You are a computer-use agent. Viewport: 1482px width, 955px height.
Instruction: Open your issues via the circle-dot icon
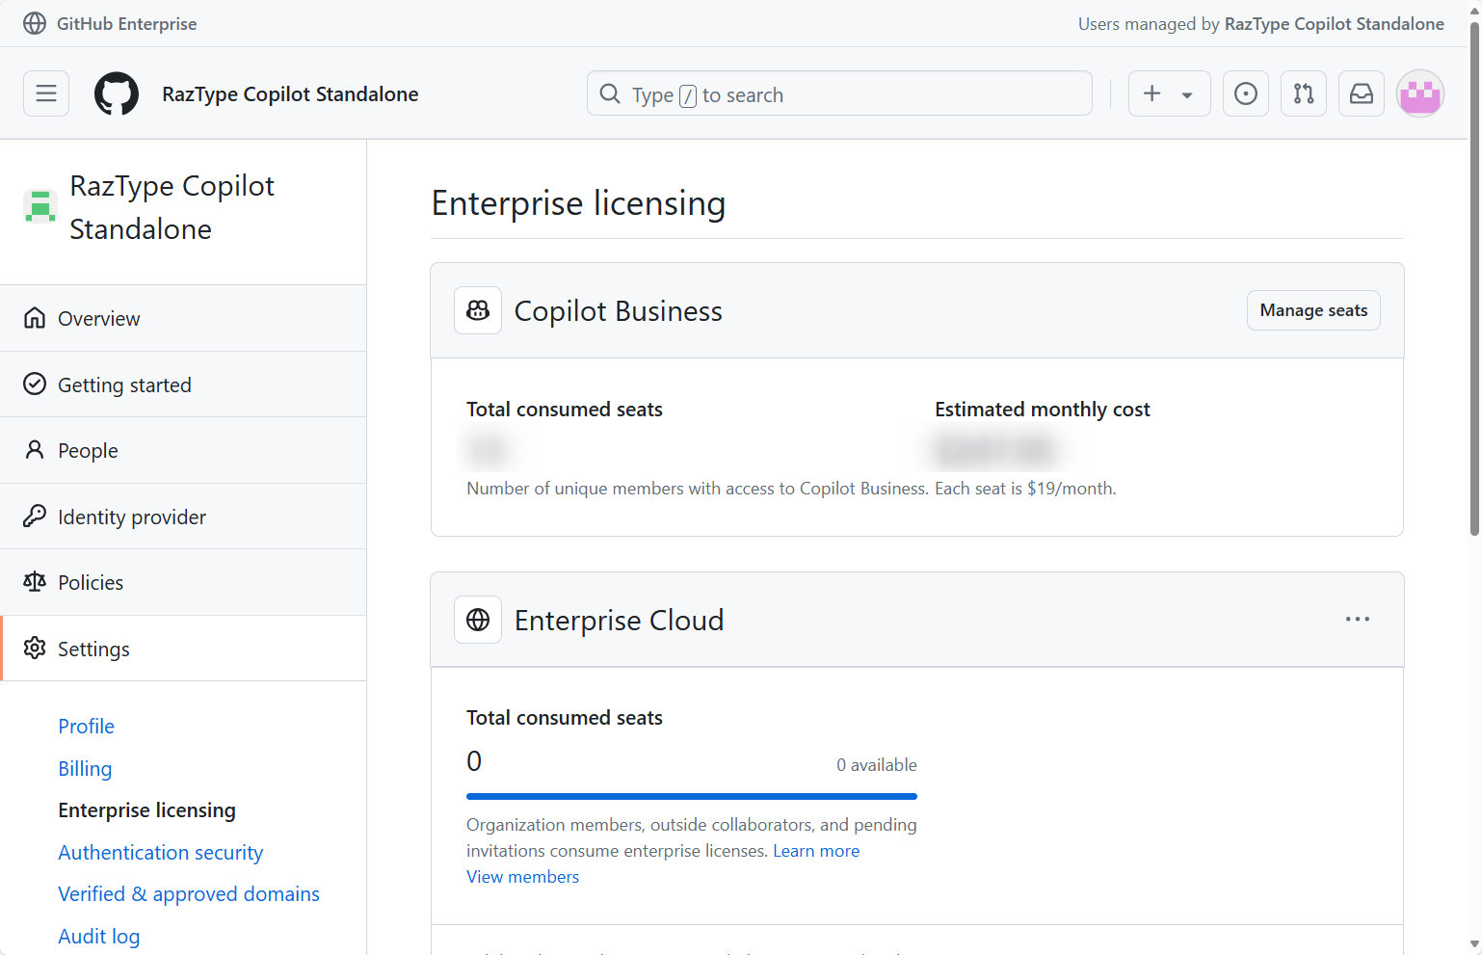(x=1245, y=93)
